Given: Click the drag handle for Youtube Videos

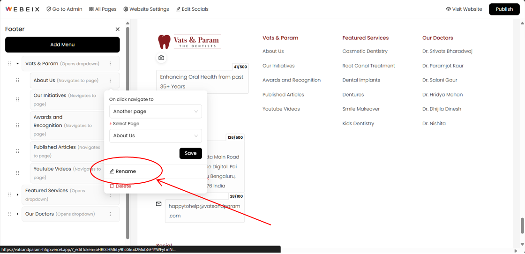Looking at the screenshot, I should tap(17, 173).
